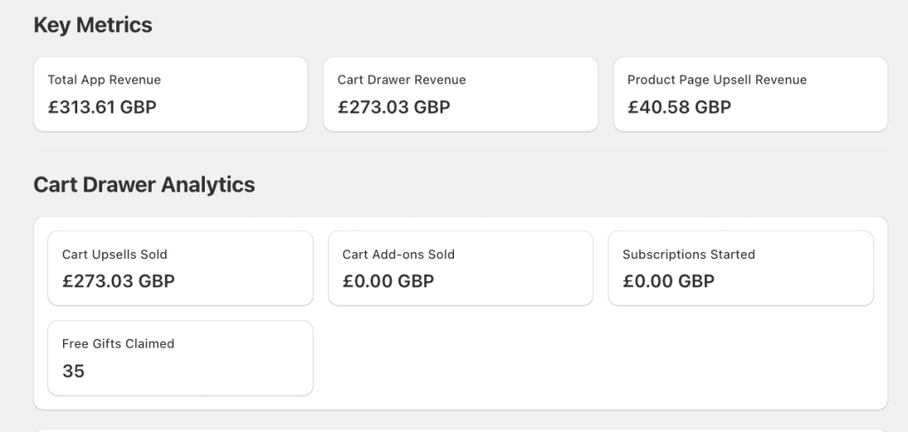Select the Cart Add-ons Sold label

[x=398, y=255]
